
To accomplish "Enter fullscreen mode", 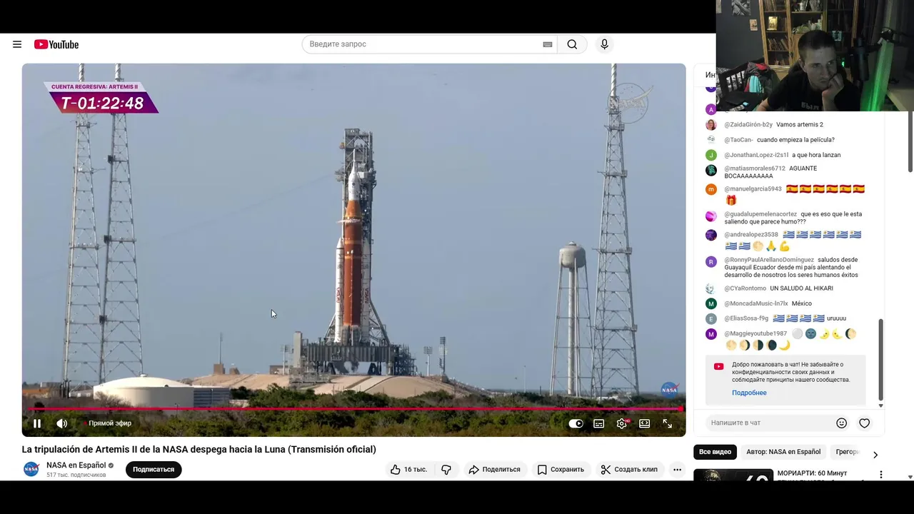I will [667, 423].
